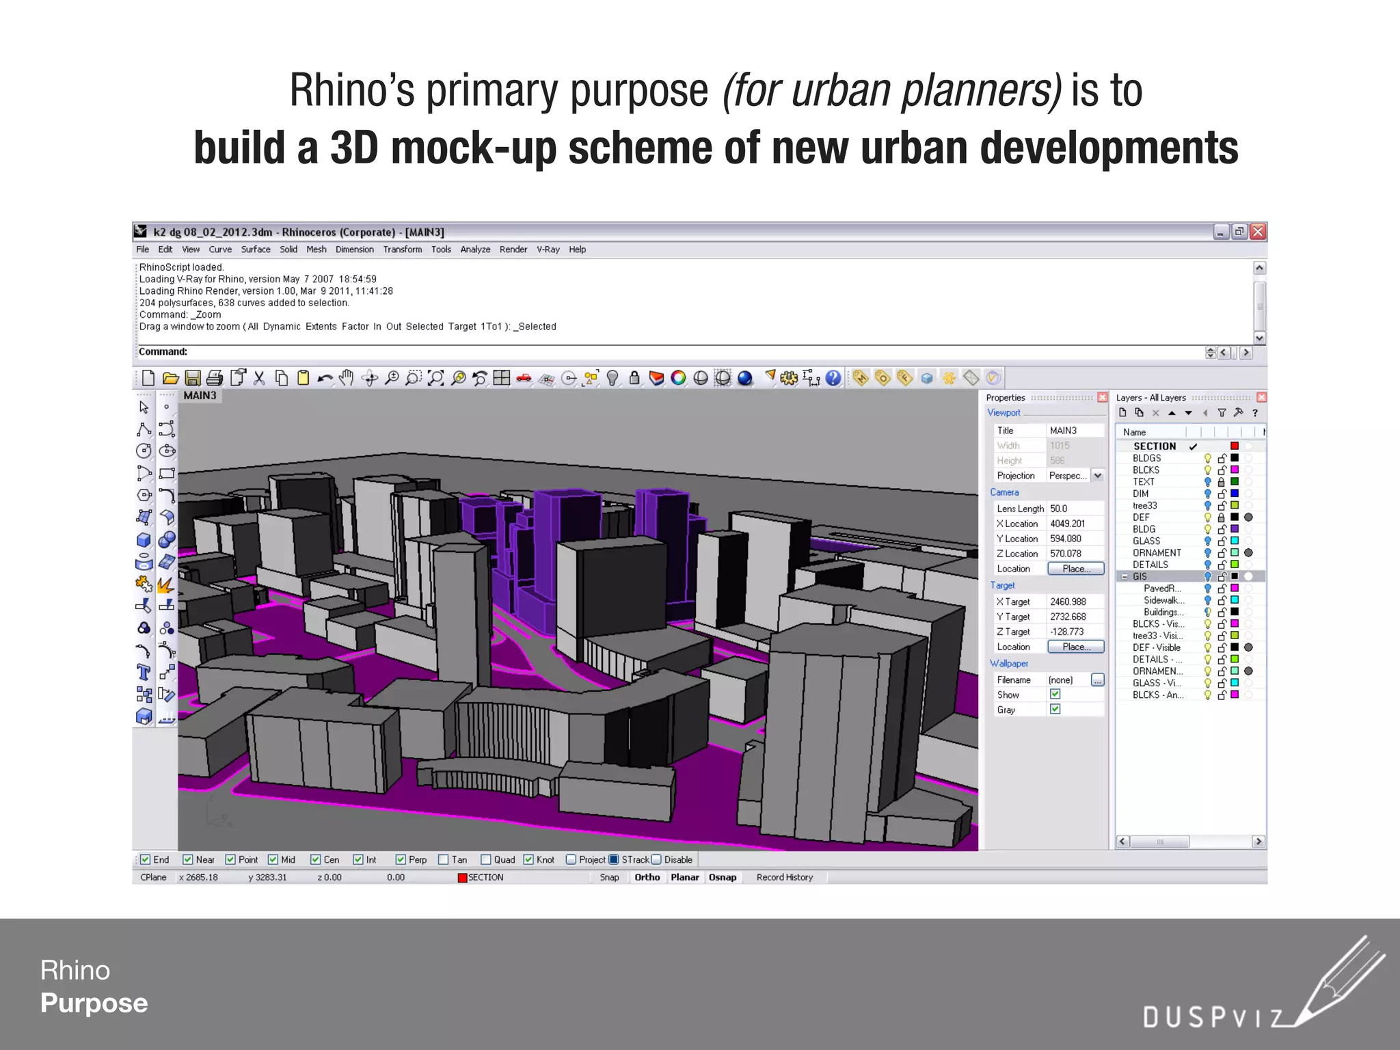Pick the circle drawing tool
The height and width of the screenshot is (1050, 1400).
(x=144, y=451)
